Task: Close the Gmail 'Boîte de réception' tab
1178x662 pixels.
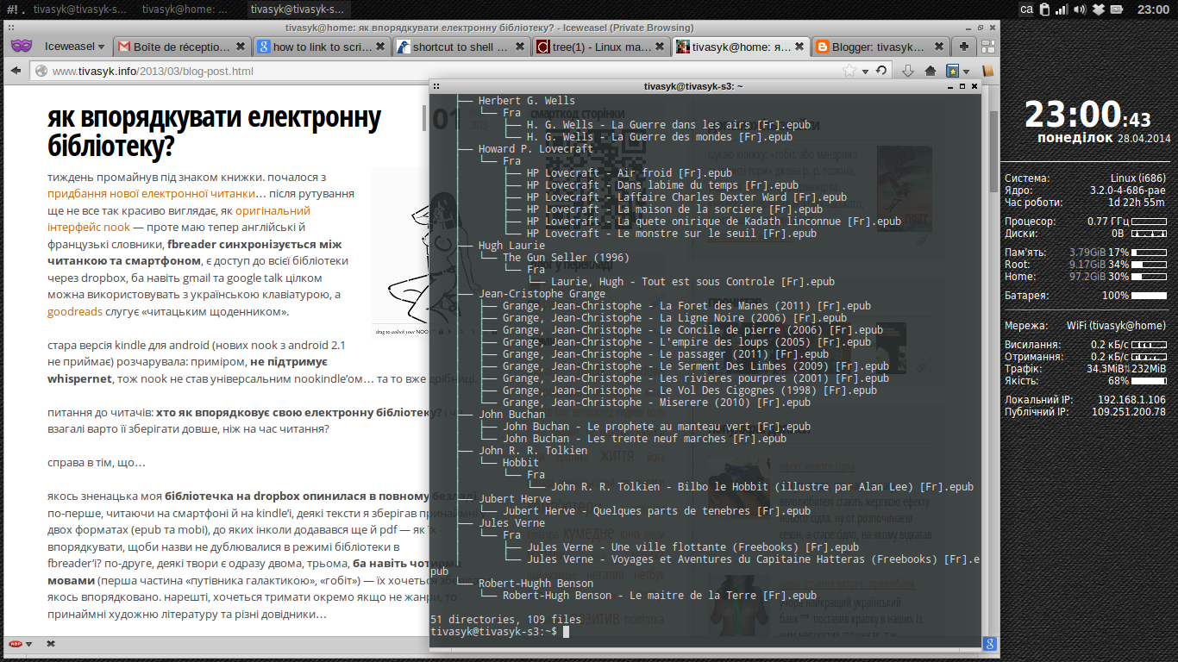Action: pyautogui.click(x=241, y=47)
